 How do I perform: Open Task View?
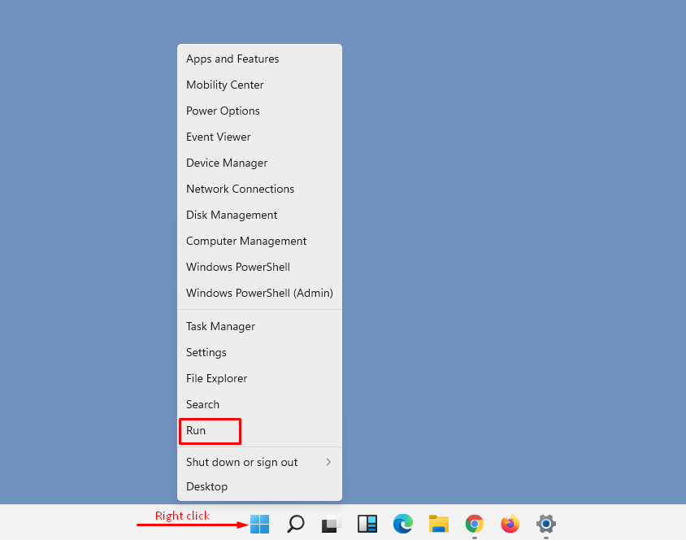pos(331,525)
